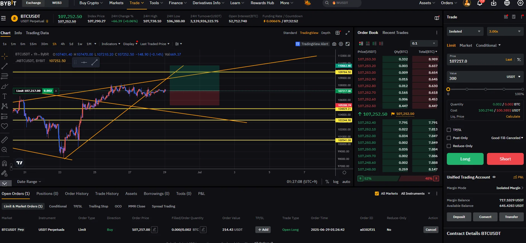Open the chart grid layout icon
This screenshot has height=243, width=526.
click(x=338, y=33)
